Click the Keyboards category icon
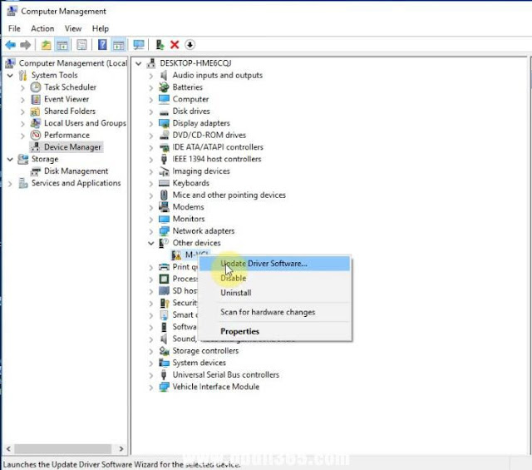Screen dimensions: 532x470 pos(165,183)
